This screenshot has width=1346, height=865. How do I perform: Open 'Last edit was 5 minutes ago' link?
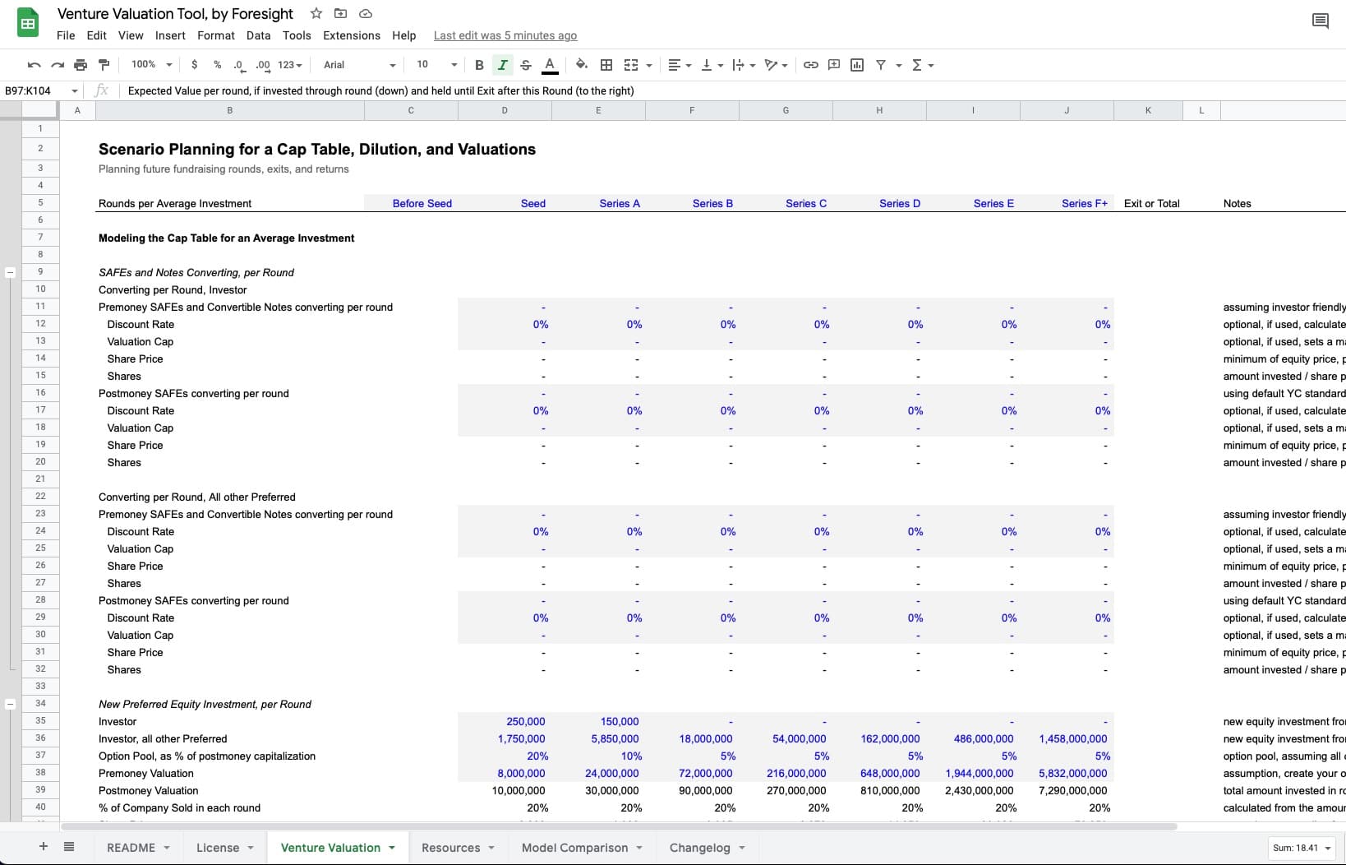click(505, 35)
